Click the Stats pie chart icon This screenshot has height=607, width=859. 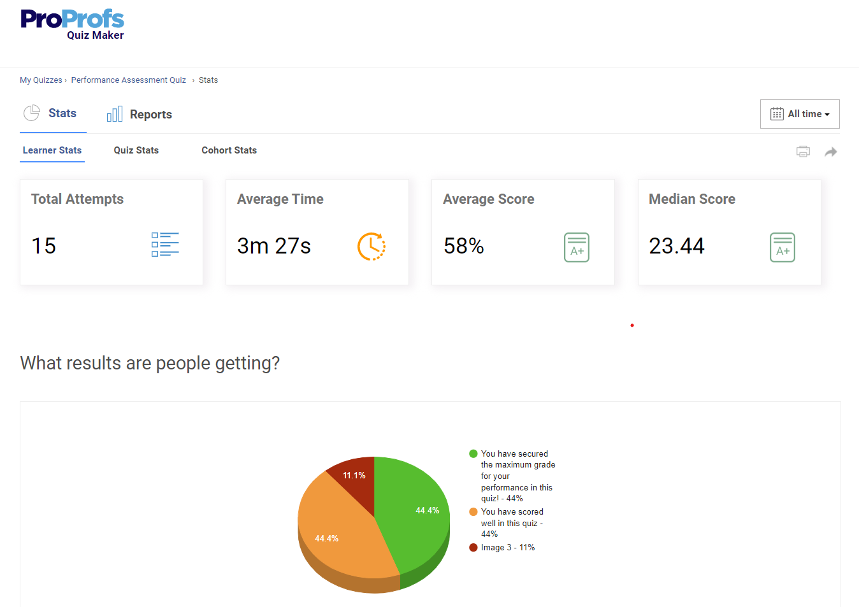[31, 113]
